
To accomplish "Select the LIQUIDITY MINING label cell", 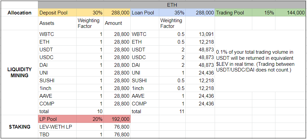I will click(x=19, y=73).
